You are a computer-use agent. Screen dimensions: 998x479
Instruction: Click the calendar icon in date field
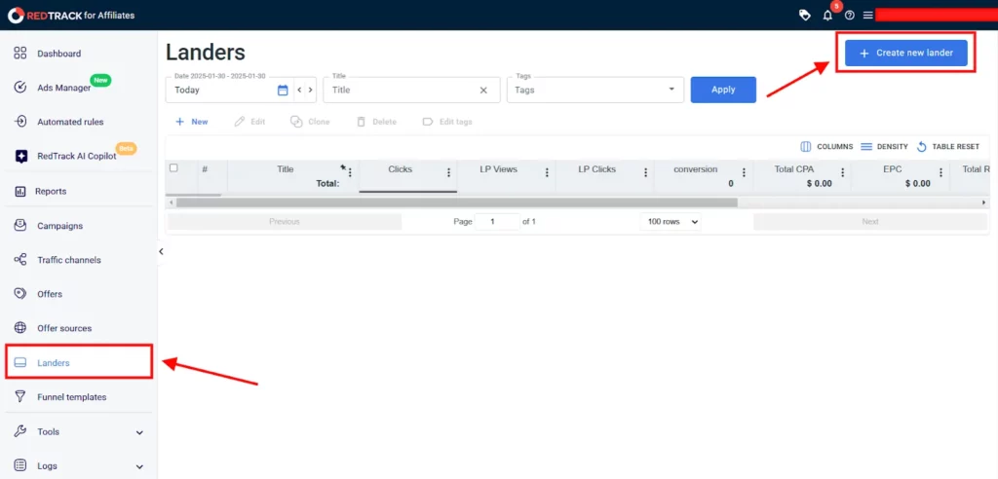tap(283, 90)
